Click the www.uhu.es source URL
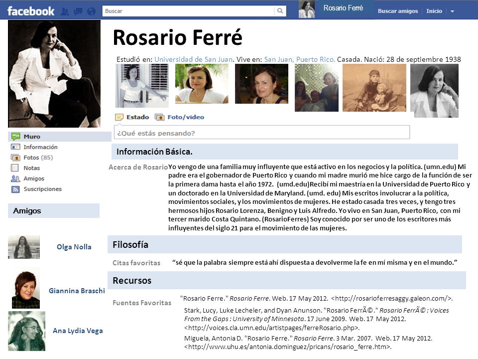The image size is (478, 359). click(288, 347)
